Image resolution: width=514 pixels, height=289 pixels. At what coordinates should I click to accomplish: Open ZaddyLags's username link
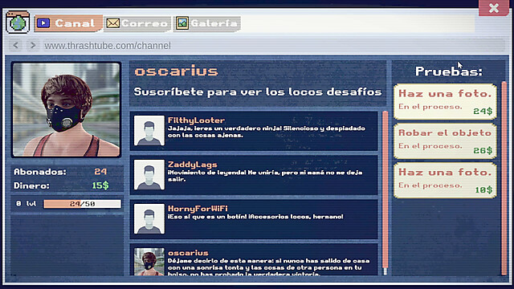[x=193, y=165]
